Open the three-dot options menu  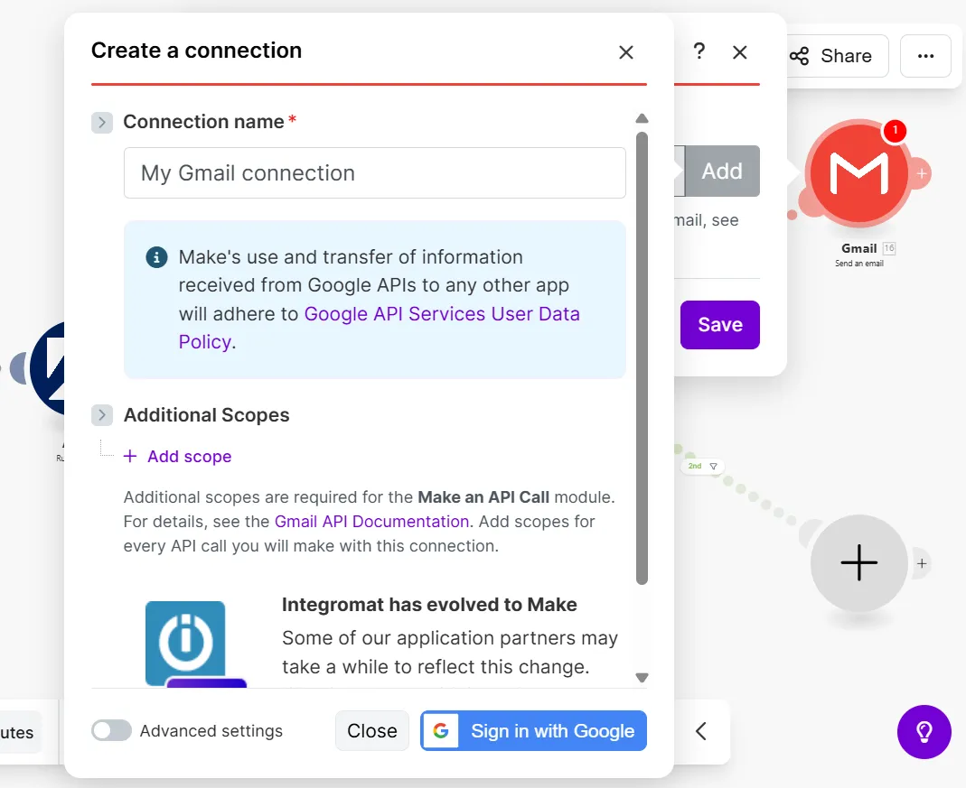pyautogui.click(x=925, y=56)
